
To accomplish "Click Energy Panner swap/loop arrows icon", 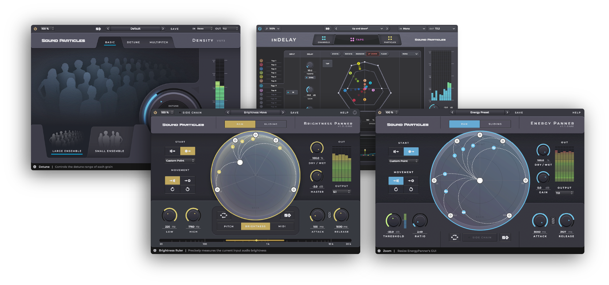I will pos(455,237).
